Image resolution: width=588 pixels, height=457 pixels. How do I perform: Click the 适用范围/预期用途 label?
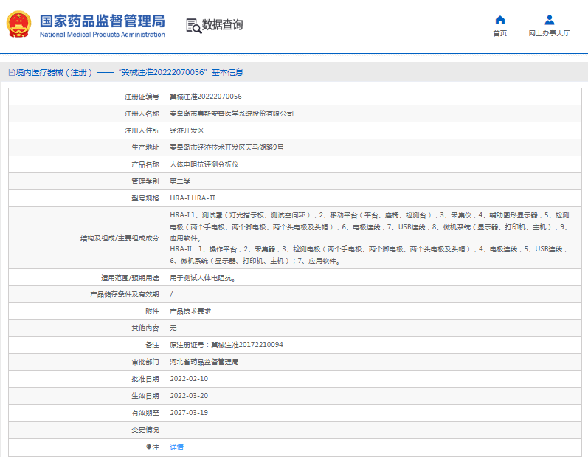[x=130, y=278]
